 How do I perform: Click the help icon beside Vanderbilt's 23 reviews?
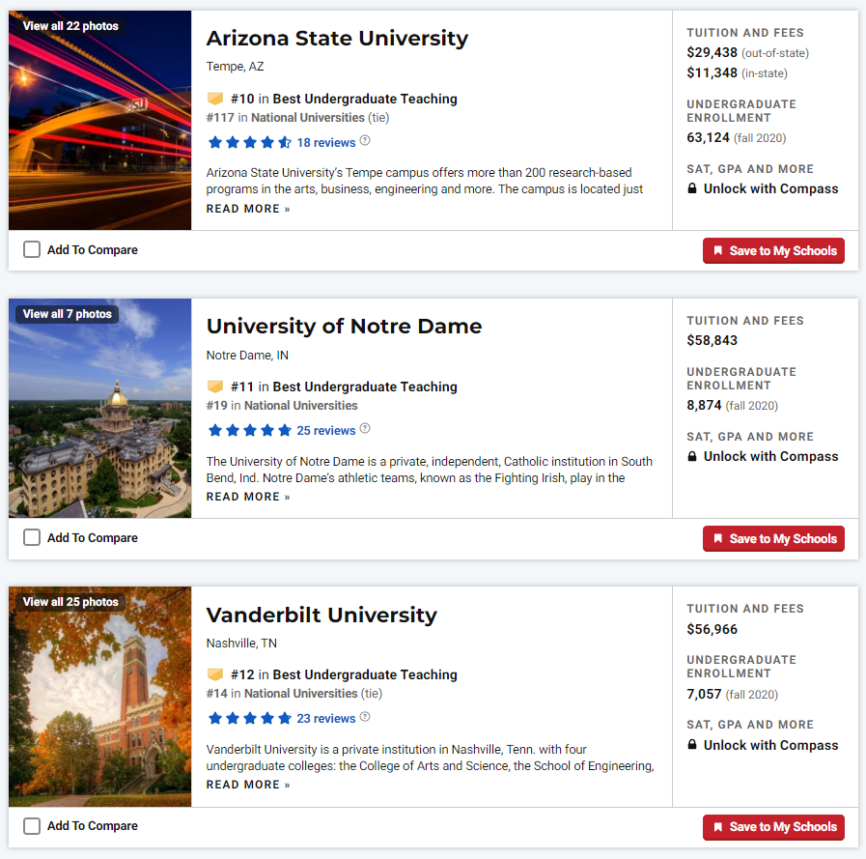click(x=365, y=717)
